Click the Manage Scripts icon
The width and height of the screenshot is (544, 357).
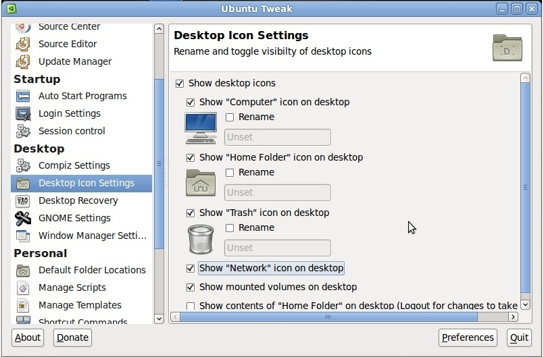click(x=23, y=287)
